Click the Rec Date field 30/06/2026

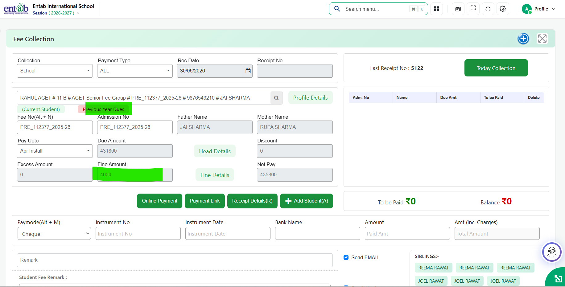pyautogui.click(x=211, y=71)
